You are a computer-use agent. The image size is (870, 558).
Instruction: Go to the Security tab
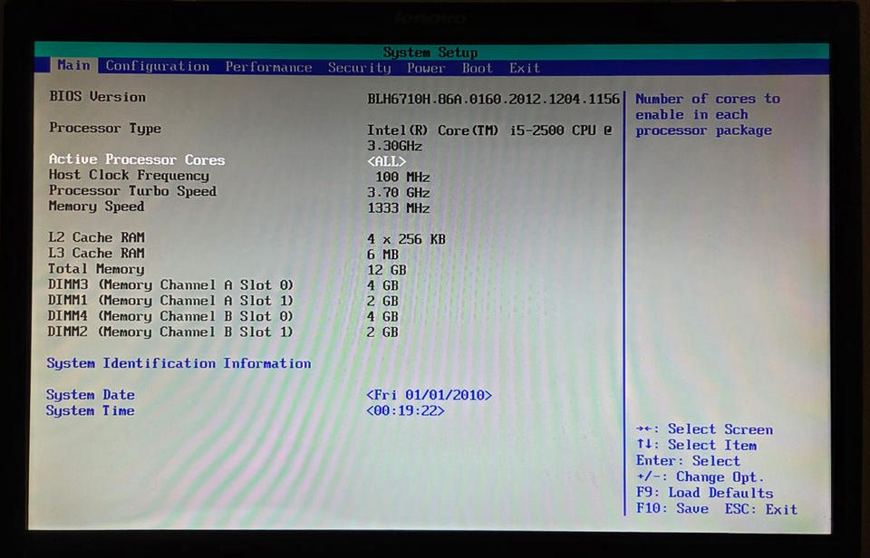coord(359,68)
